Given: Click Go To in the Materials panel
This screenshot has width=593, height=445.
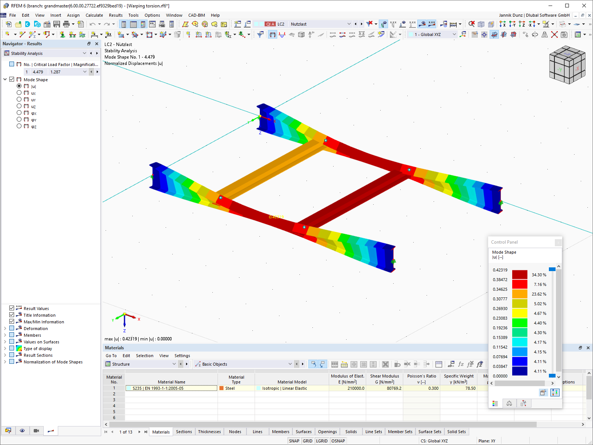Looking at the screenshot, I should [111, 356].
